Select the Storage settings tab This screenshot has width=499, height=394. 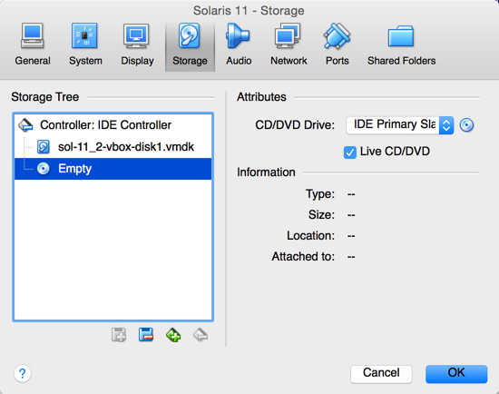click(x=190, y=46)
